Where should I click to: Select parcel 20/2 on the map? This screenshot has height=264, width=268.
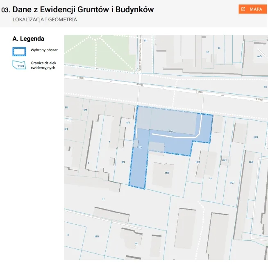(x=232, y=183)
